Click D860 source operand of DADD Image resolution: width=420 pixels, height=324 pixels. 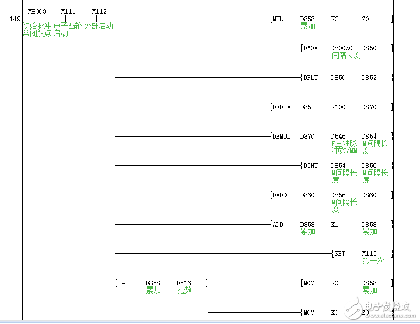pyautogui.click(x=307, y=195)
